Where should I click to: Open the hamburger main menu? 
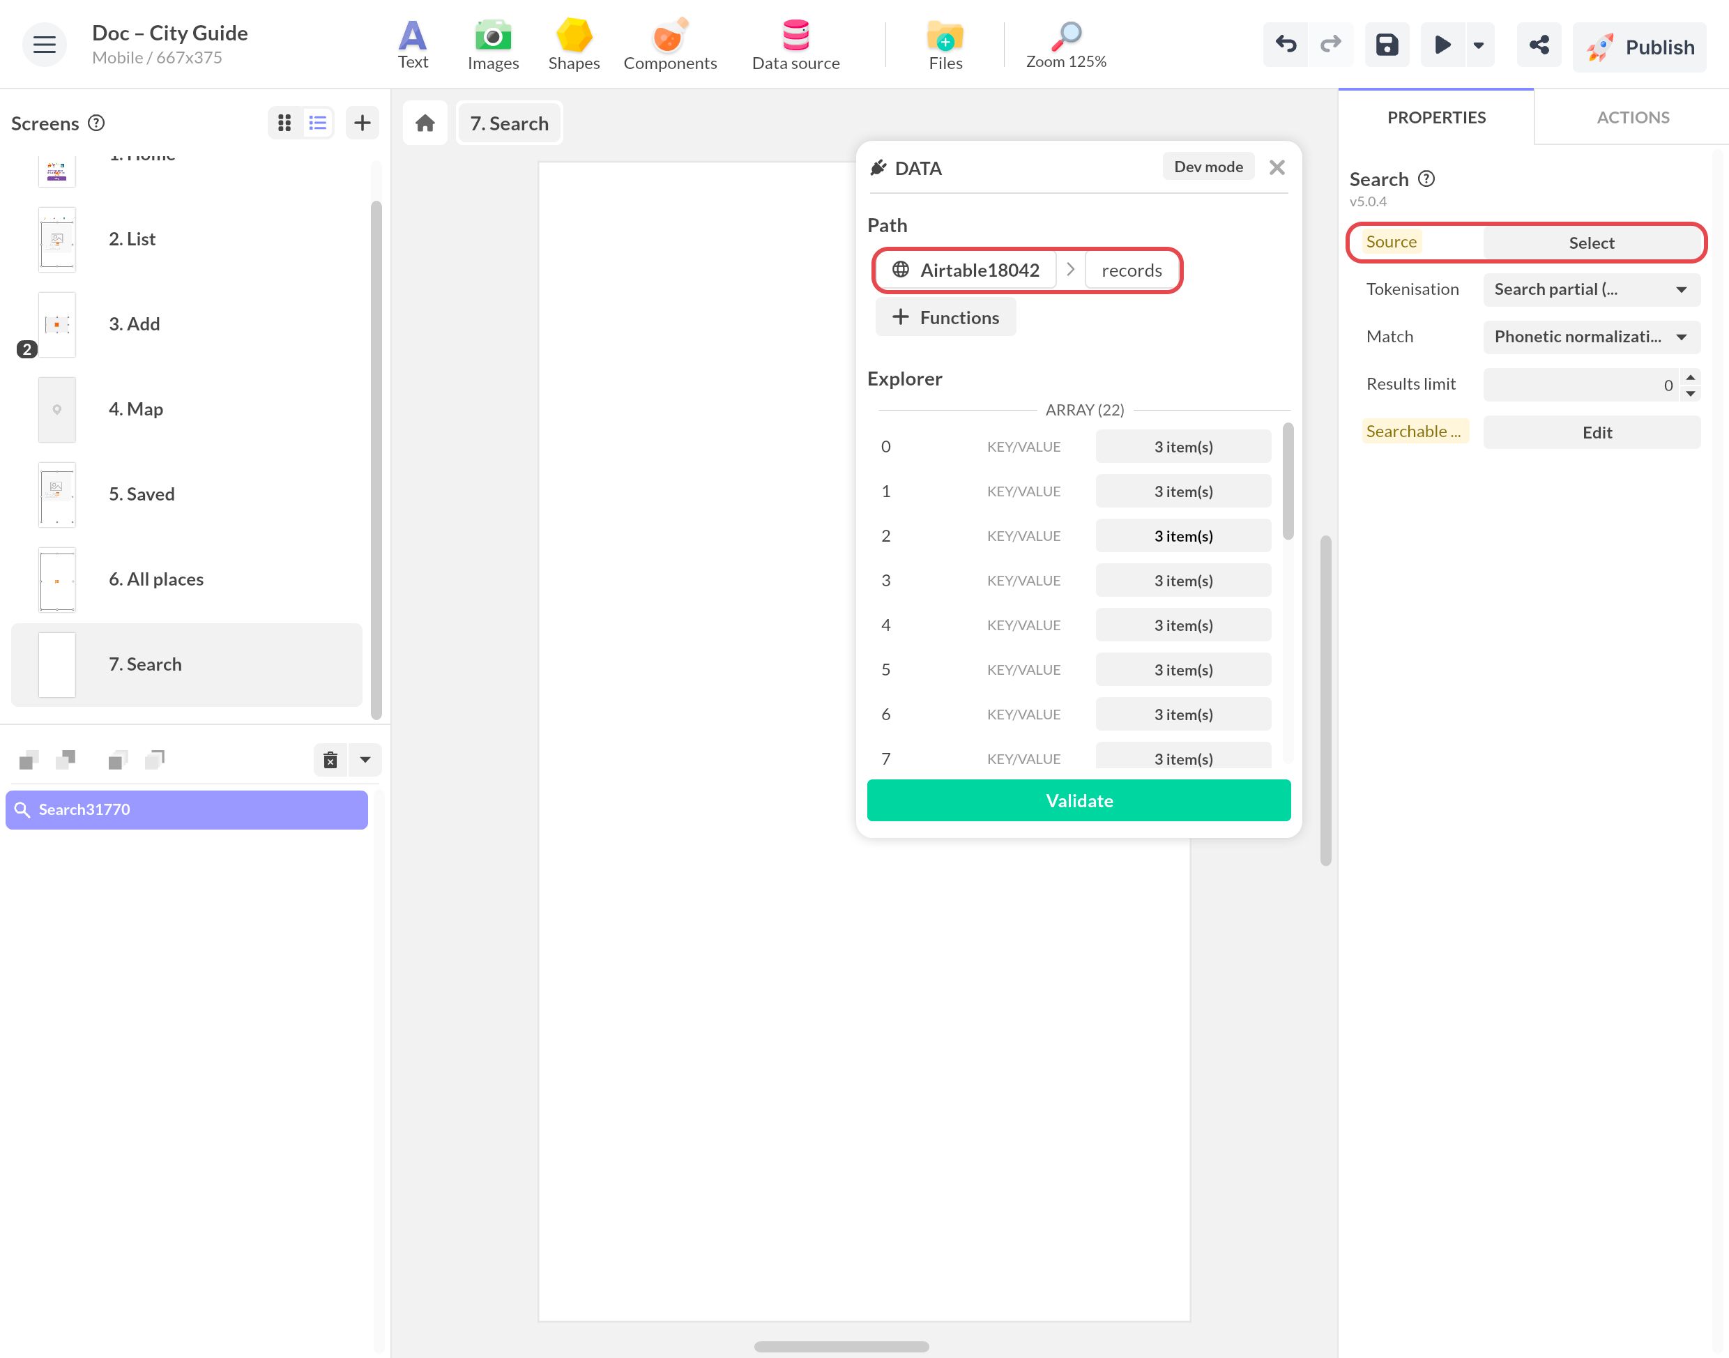coord(44,45)
